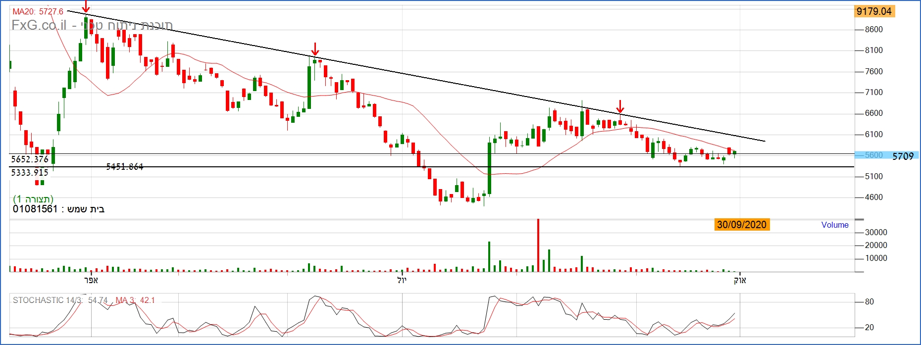Click the 5333.915 support level label

[30, 172]
